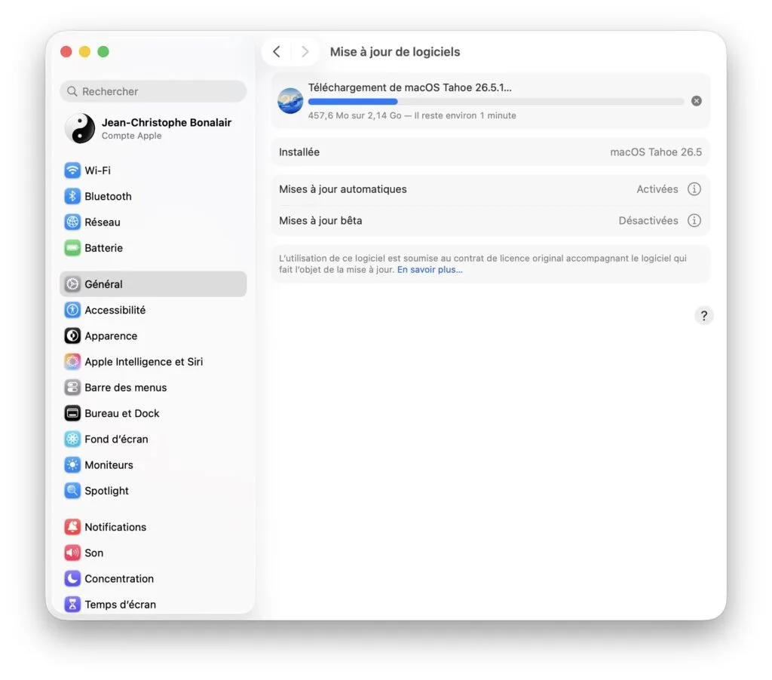Click the Temps d'écran hourglass icon
This screenshot has height=680, width=772.
click(x=72, y=605)
